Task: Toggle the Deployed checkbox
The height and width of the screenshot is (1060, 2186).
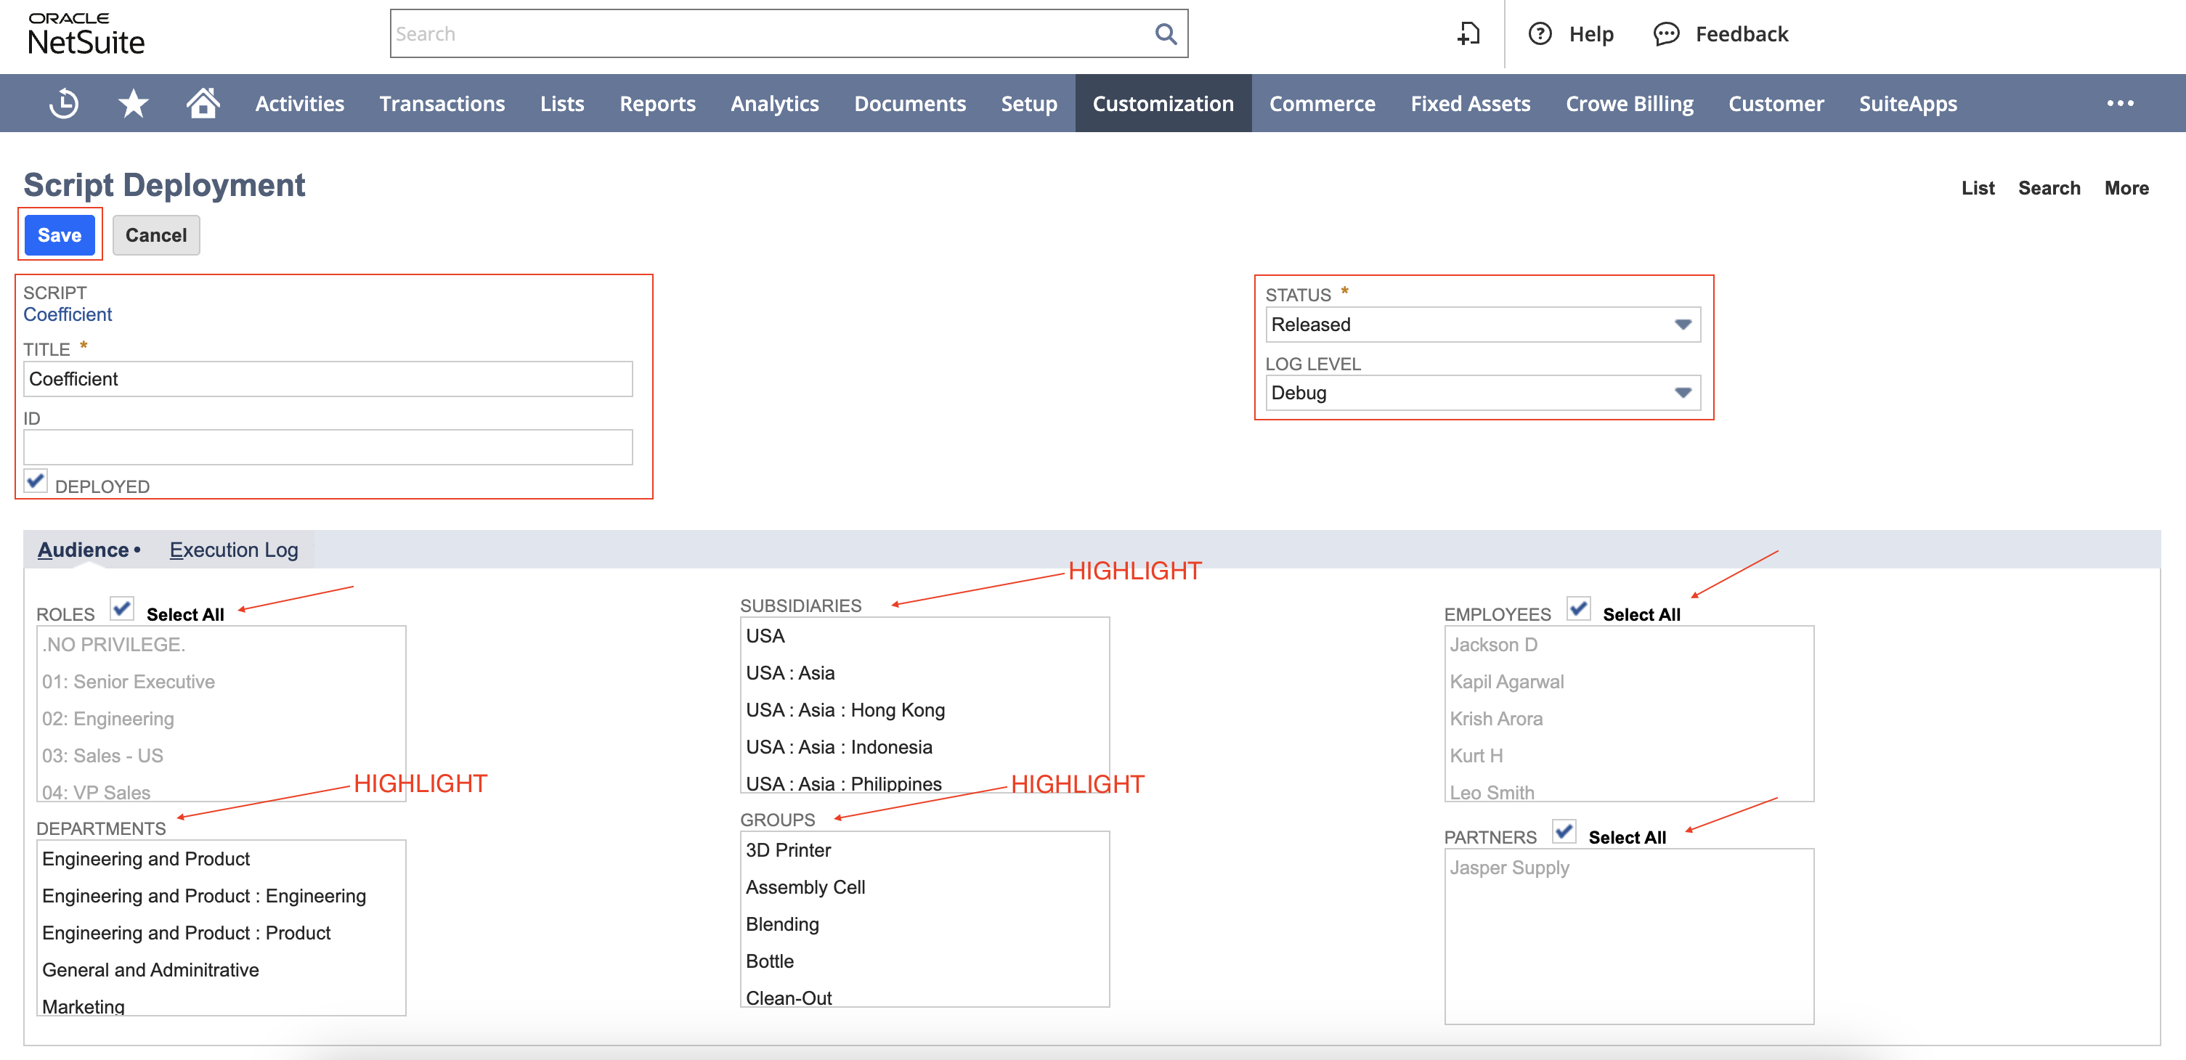Action: coord(36,481)
